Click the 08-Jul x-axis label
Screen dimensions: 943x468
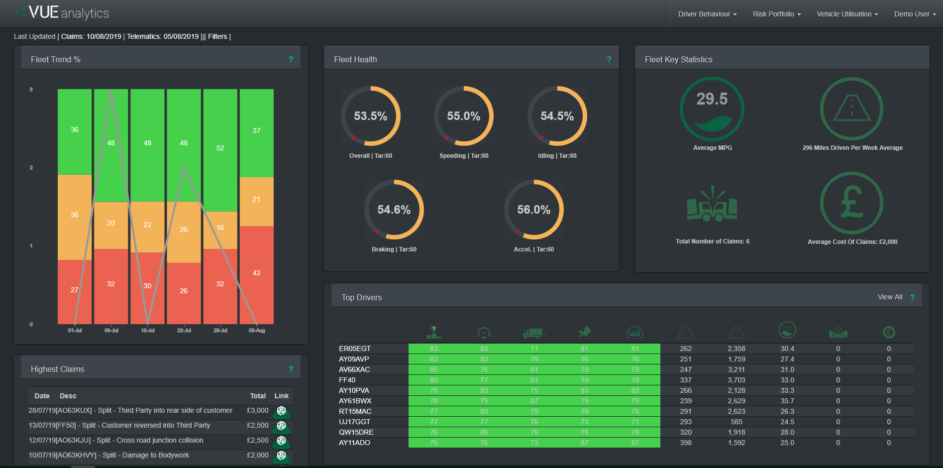(x=111, y=331)
